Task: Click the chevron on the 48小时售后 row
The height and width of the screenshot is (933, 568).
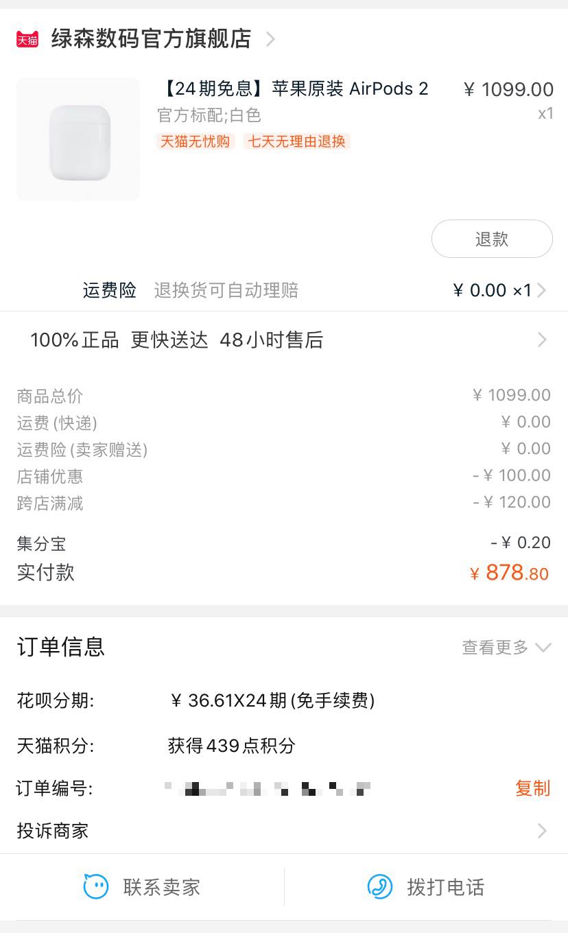Action: (x=542, y=340)
